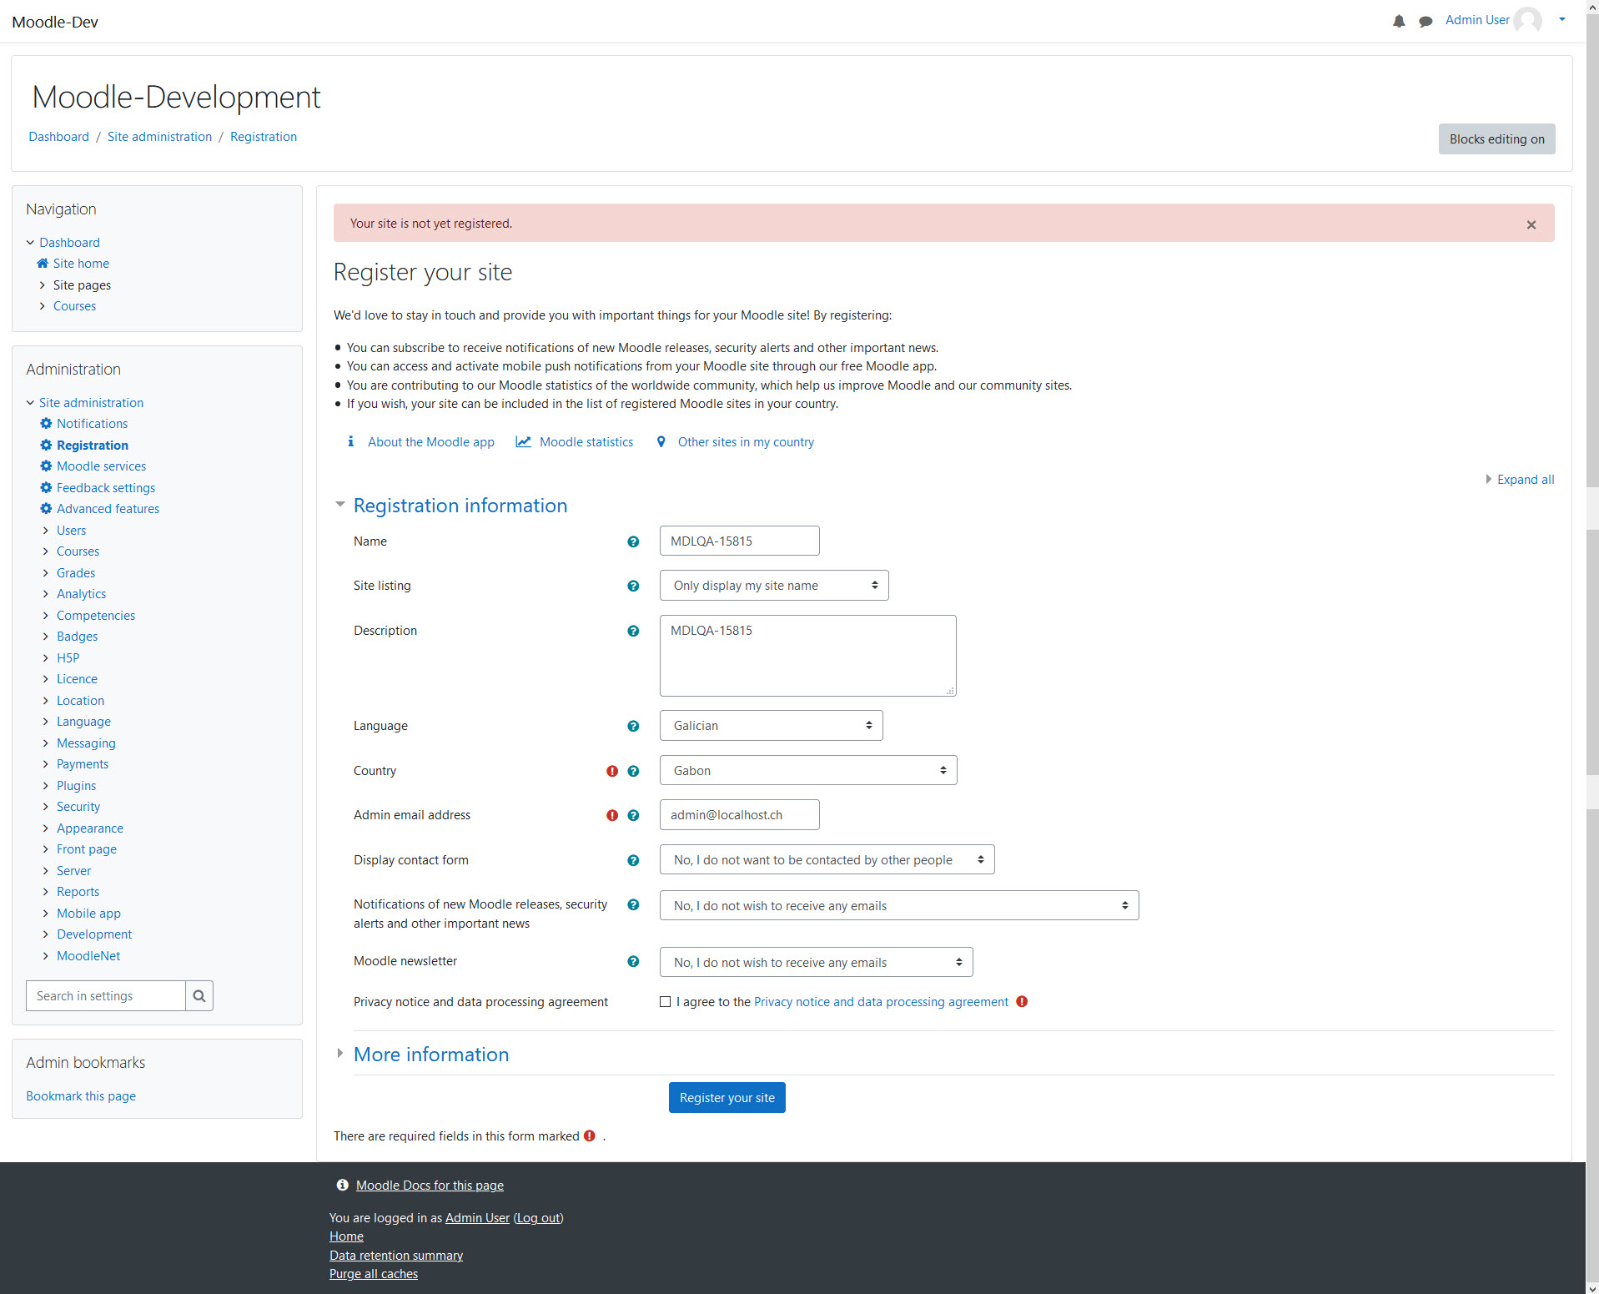Open the MoodleNet admin tree item
Image resolution: width=1599 pixels, height=1294 pixels.
tap(88, 955)
